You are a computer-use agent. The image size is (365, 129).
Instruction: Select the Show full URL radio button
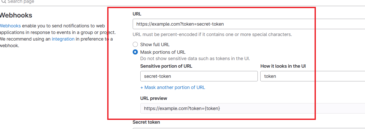point(135,45)
